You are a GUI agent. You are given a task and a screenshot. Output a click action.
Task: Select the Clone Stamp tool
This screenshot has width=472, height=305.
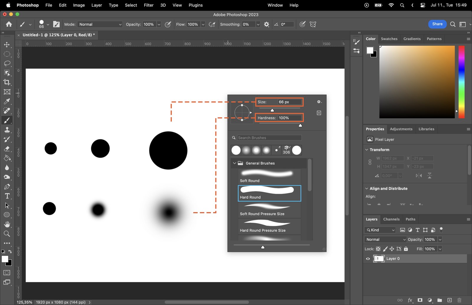[7, 130]
